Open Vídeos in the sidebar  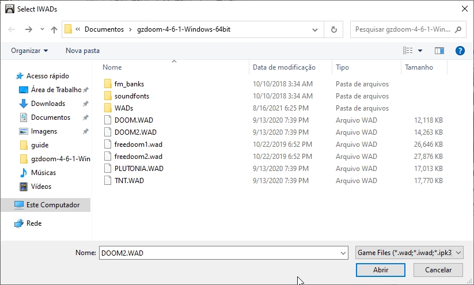[41, 187]
